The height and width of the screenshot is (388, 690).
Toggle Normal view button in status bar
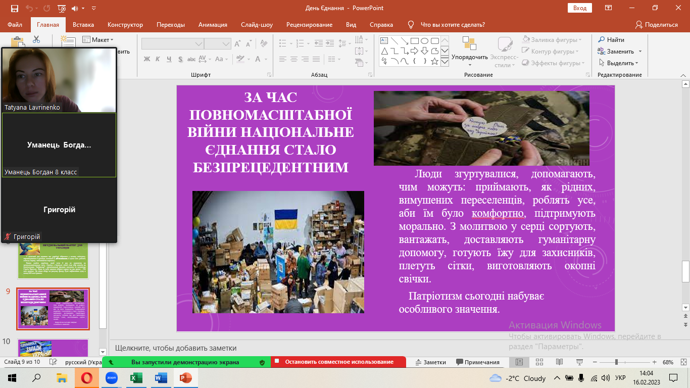tap(519, 362)
